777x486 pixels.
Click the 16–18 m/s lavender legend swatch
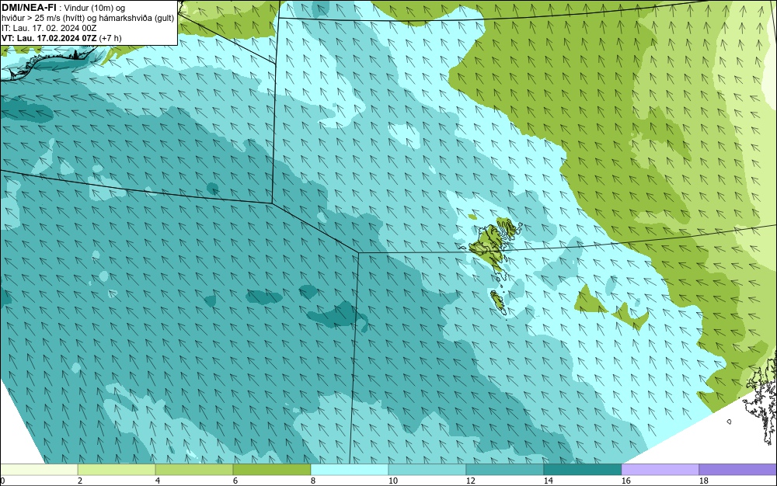[660, 470]
